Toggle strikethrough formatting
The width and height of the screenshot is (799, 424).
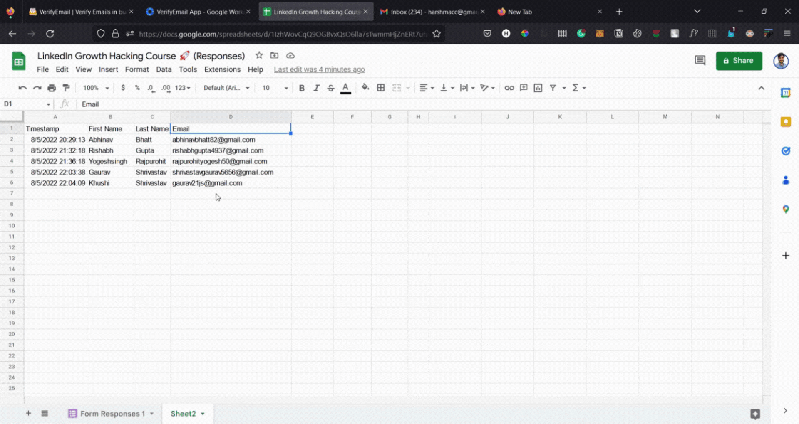click(x=331, y=88)
